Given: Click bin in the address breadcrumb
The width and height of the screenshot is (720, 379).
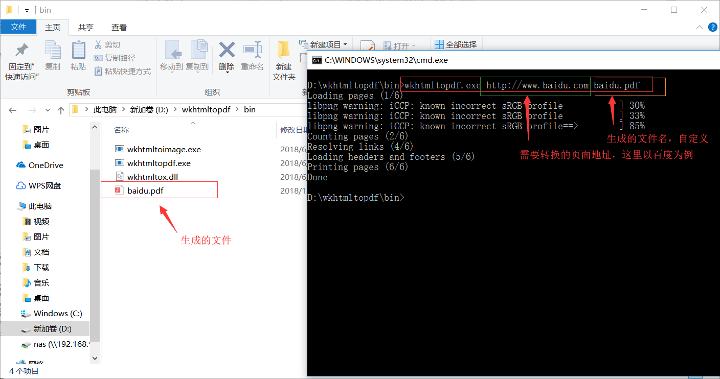Looking at the screenshot, I should point(250,110).
